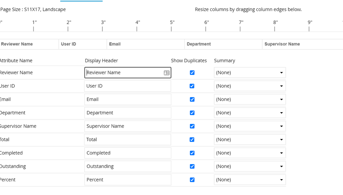Open Summary dropdown for Completed row
The height and width of the screenshot is (195, 343).
[x=250, y=153]
